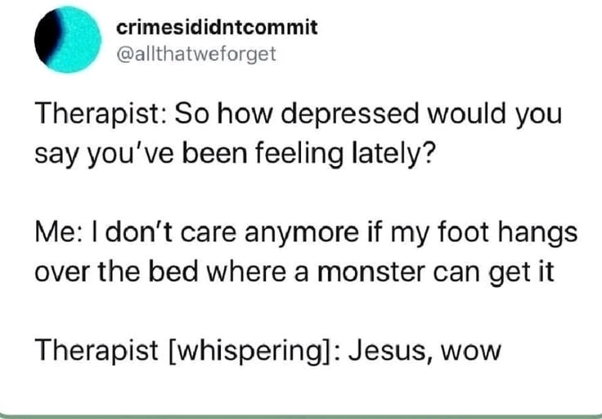Click "Me:" at the start of the reply
Viewport: 602px width, 419px height.
click(x=55, y=232)
